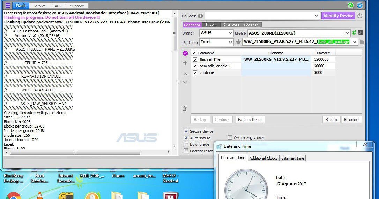Move command up with arrow
The width and height of the screenshot is (379, 199).
(x=185, y=74)
